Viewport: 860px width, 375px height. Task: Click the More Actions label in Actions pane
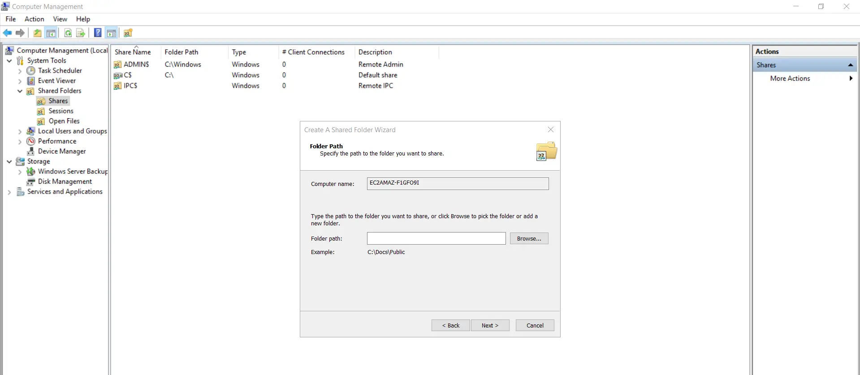[790, 78]
